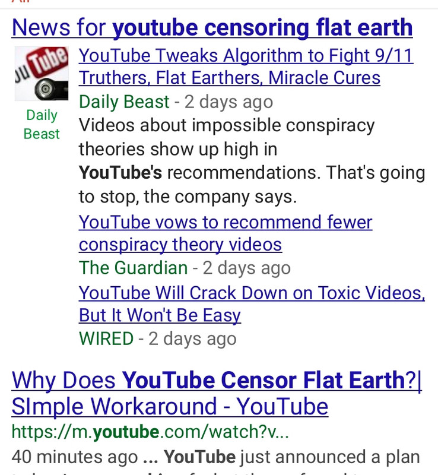The height and width of the screenshot is (475, 438).
Task: Click the "But It Won't Be Easy" line
Action: coord(160,315)
